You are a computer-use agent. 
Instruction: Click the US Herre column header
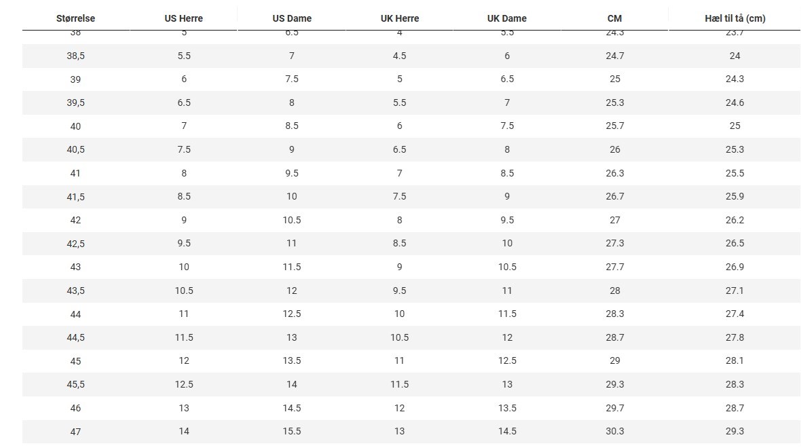[184, 18]
